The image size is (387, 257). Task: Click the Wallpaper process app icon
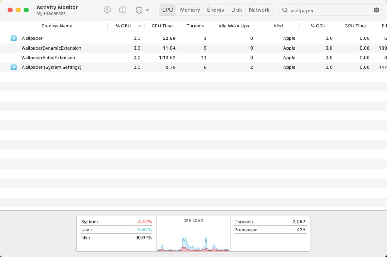point(14,38)
